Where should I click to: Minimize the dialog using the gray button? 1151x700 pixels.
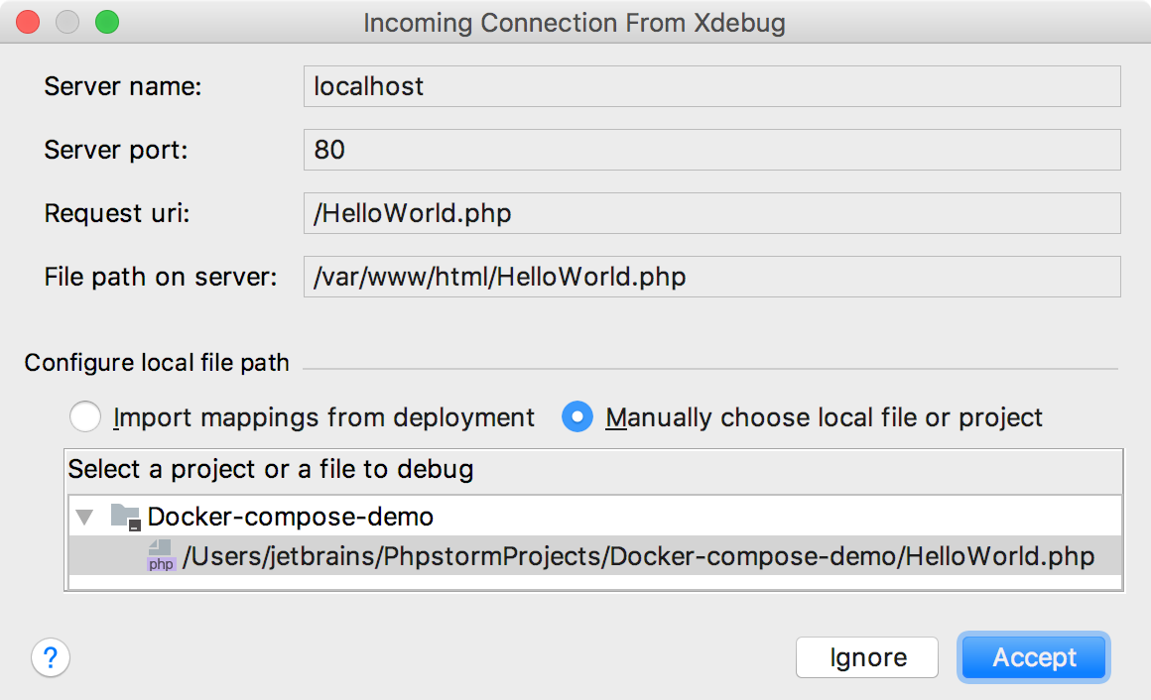(x=67, y=22)
